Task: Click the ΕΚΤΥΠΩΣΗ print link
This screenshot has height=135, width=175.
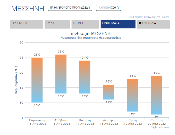Action: [x=136, y=17]
